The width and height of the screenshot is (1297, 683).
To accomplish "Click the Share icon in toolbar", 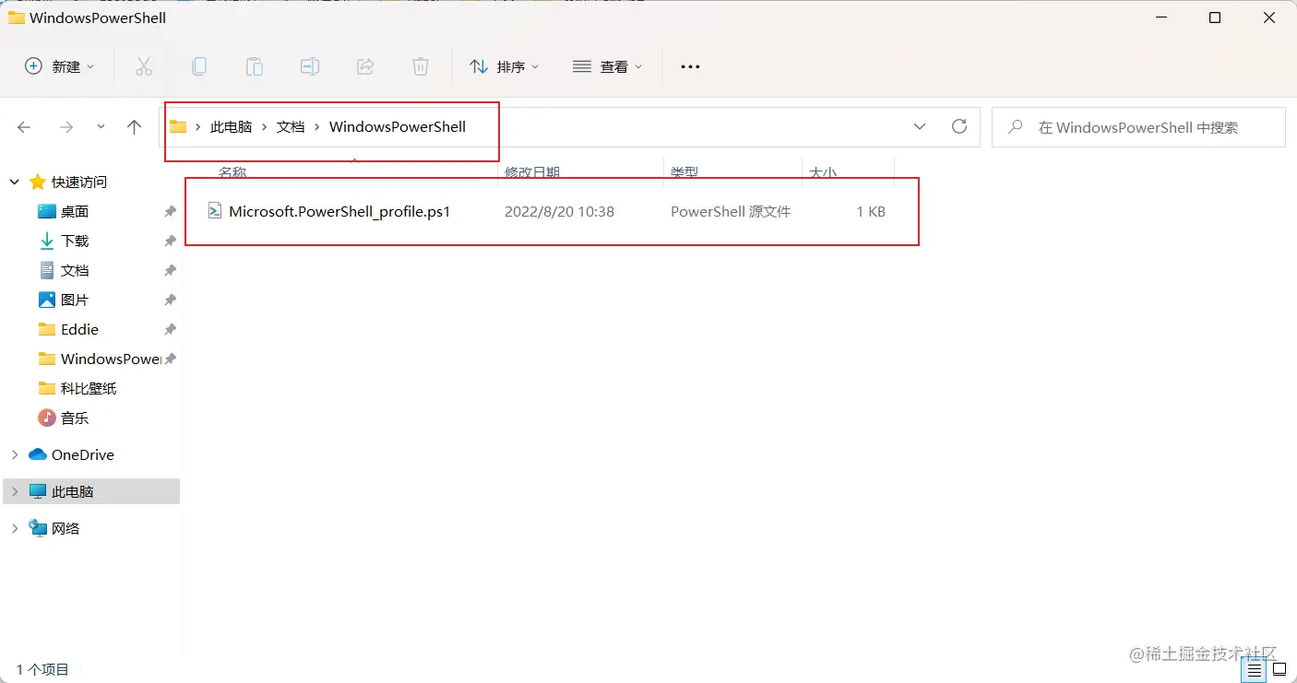I will coord(364,66).
